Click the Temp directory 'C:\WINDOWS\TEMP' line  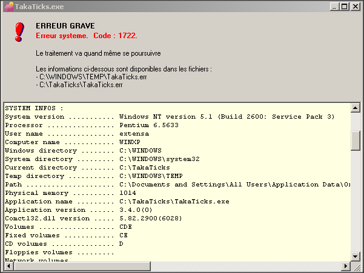(94, 176)
